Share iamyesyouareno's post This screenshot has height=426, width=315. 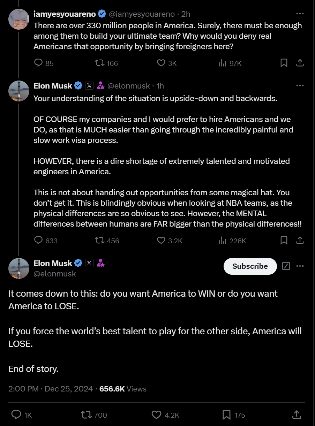[300, 63]
